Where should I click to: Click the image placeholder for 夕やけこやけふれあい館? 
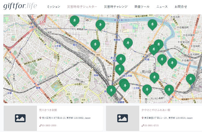[122, 118]
